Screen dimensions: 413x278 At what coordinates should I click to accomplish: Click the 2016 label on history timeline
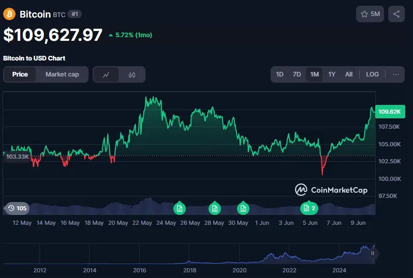point(140,270)
